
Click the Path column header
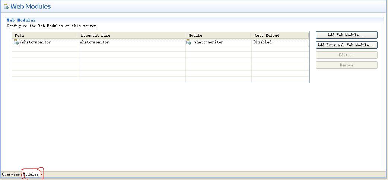click(x=44, y=35)
